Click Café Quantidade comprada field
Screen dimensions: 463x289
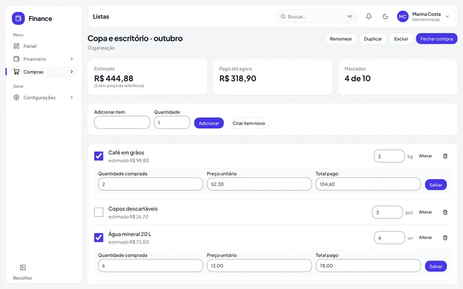150,184
